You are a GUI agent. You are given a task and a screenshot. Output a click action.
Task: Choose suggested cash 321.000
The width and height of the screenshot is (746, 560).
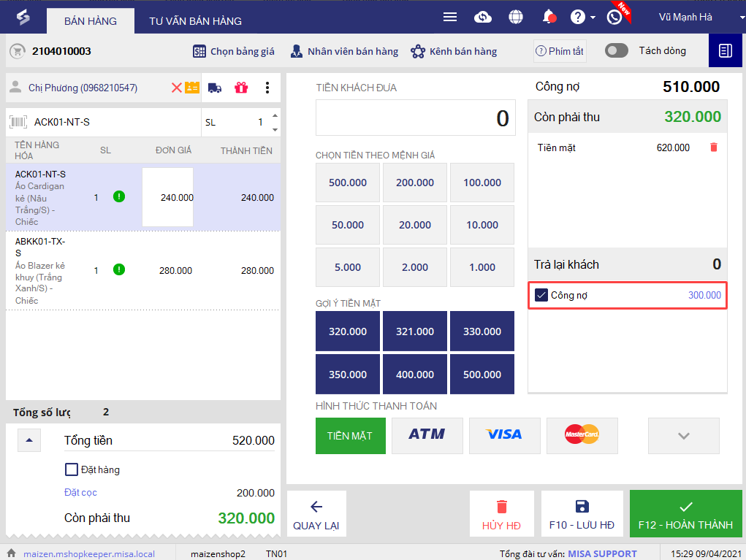[415, 331]
